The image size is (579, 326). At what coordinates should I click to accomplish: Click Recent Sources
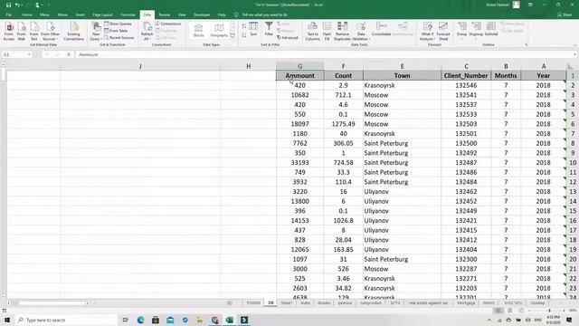pos(119,38)
